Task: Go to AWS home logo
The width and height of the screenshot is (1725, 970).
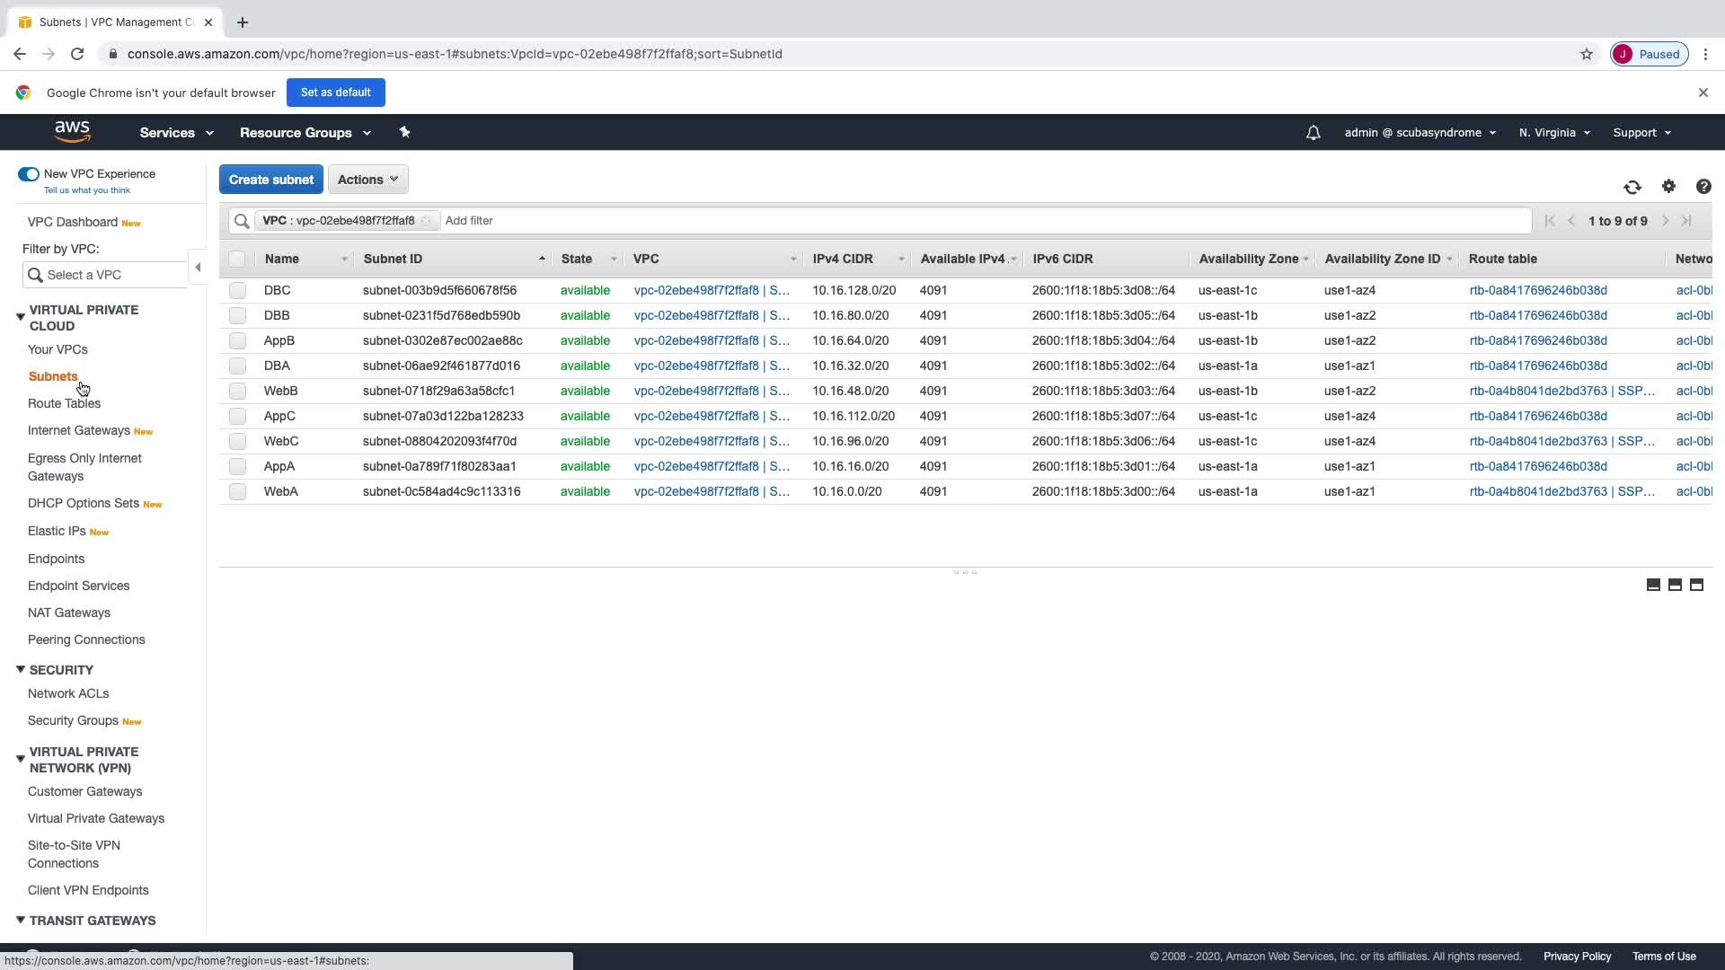Action: point(72,132)
